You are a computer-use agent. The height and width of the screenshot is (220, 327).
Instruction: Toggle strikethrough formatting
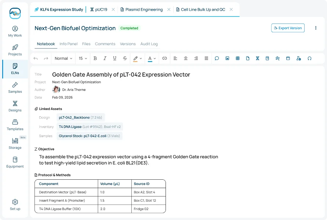(x=125, y=58)
